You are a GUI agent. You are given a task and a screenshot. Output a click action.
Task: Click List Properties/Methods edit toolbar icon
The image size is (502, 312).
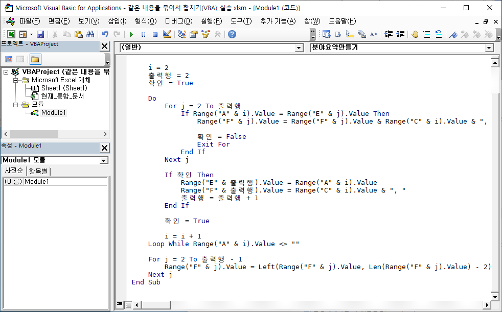click(x=327, y=34)
